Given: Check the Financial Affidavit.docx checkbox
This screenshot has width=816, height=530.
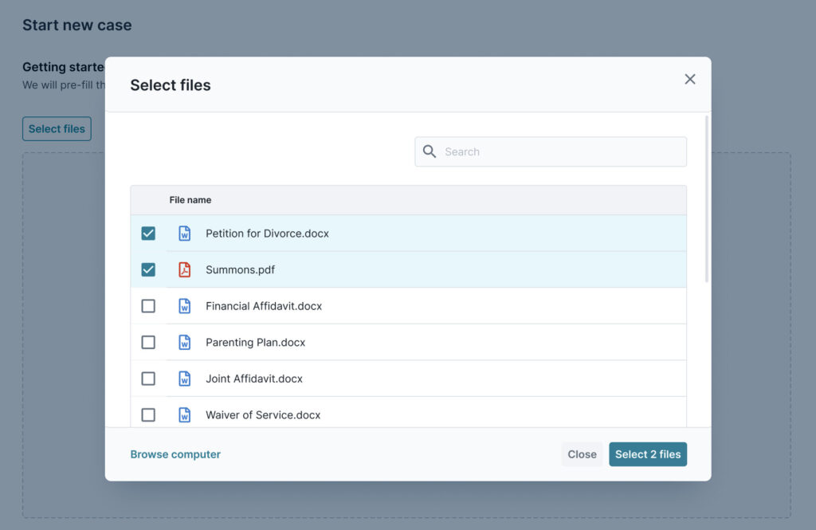Looking at the screenshot, I should 148,306.
